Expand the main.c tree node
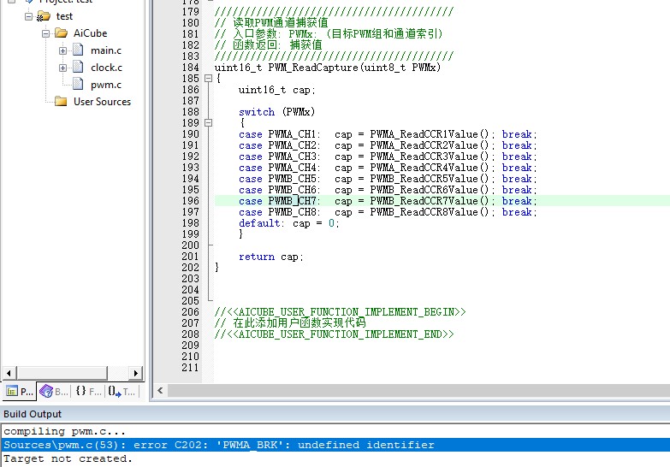670x467 pixels. point(62,50)
